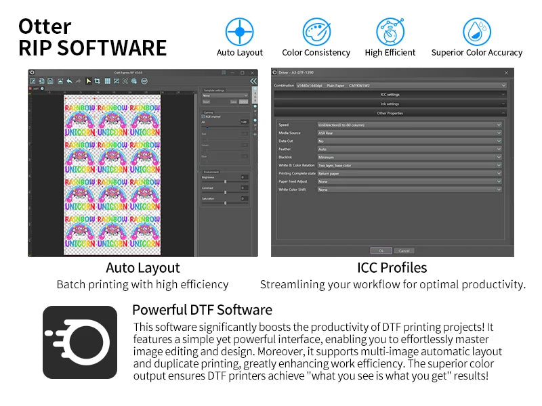The width and height of the screenshot is (542, 406).
Task: Click the Save icon in the toolbar
Action: (50, 80)
